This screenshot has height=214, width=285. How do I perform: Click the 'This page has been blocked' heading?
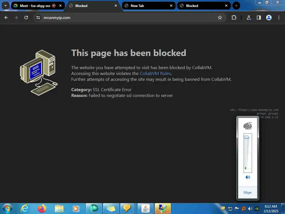click(x=129, y=53)
